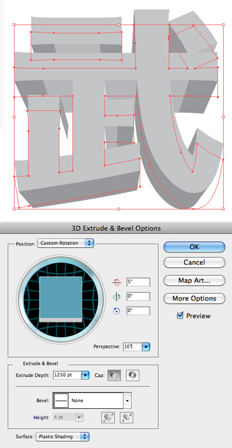The width and height of the screenshot is (232, 448).
Task: Click the Y axis rotation field
Action: click(x=138, y=296)
